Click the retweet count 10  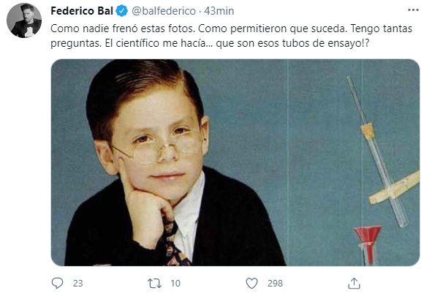tap(175, 284)
